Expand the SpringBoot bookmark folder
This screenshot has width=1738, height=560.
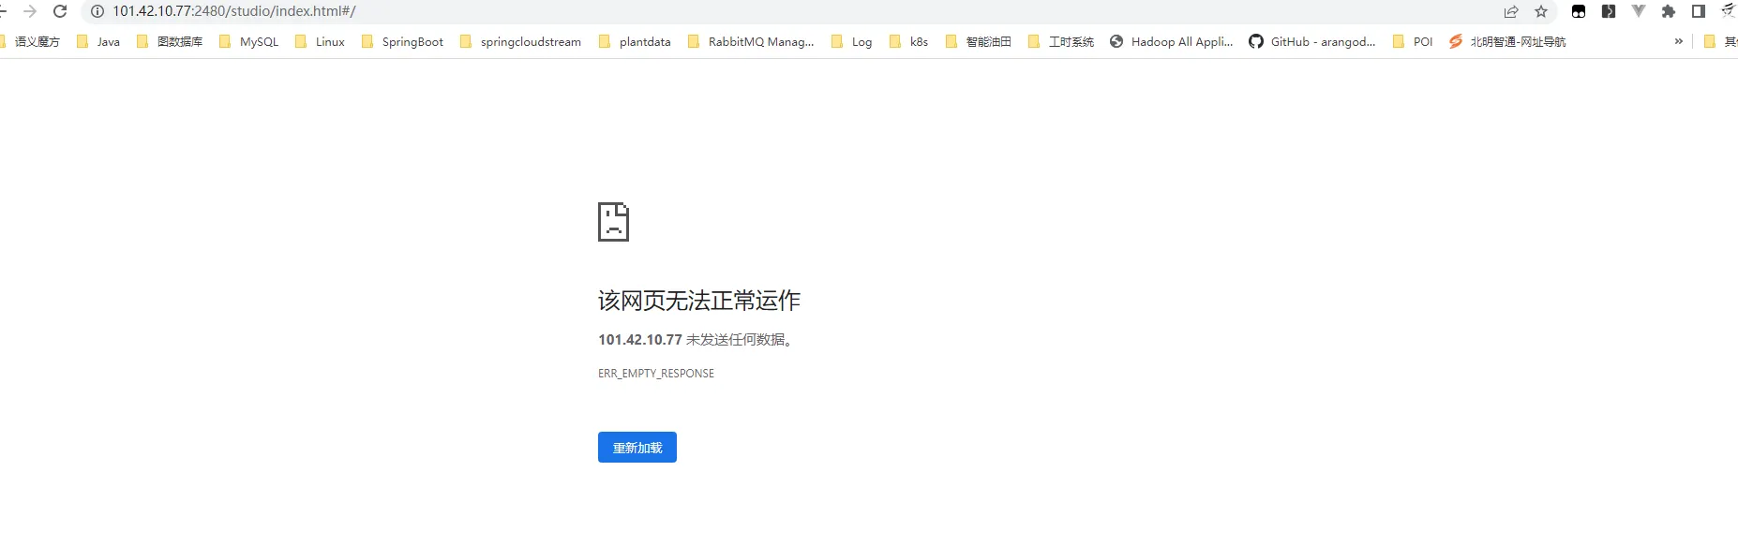click(402, 41)
